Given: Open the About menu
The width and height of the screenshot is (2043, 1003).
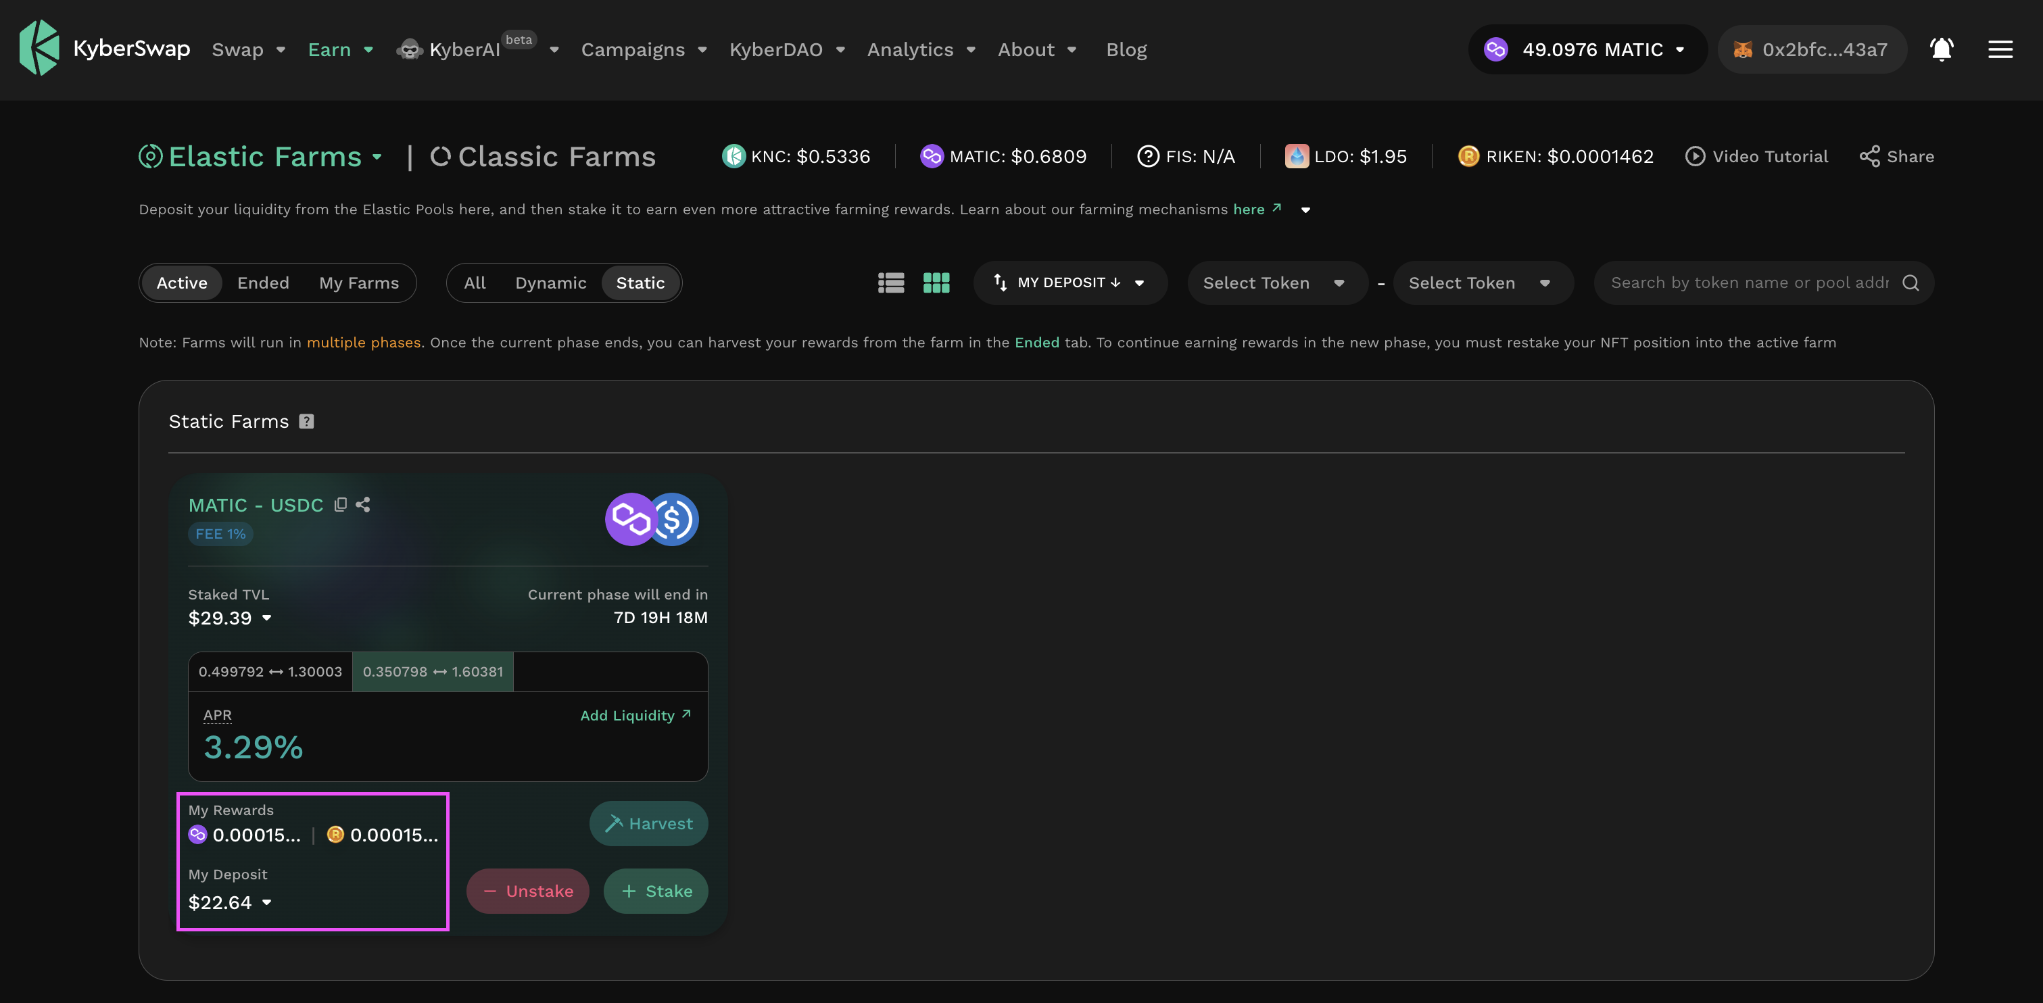Looking at the screenshot, I should pyautogui.click(x=1036, y=49).
